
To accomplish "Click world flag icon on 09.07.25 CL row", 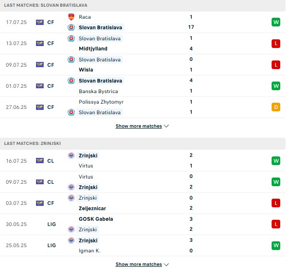I will coord(40,182).
